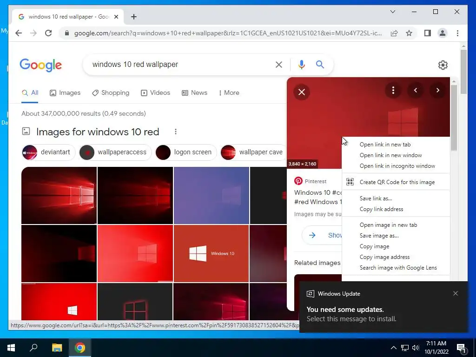This screenshot has width=476, height=357.
Task: Switch to the Shopping tab
Action: (111, 93)
